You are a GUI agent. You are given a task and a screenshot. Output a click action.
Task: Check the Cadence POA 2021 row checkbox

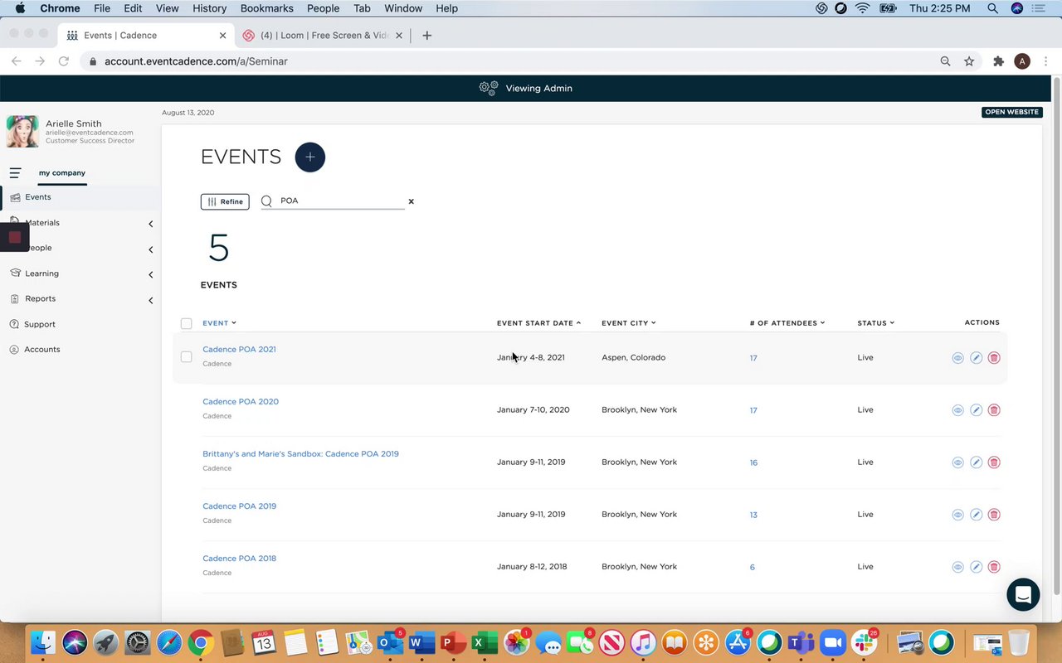point(186,357)
